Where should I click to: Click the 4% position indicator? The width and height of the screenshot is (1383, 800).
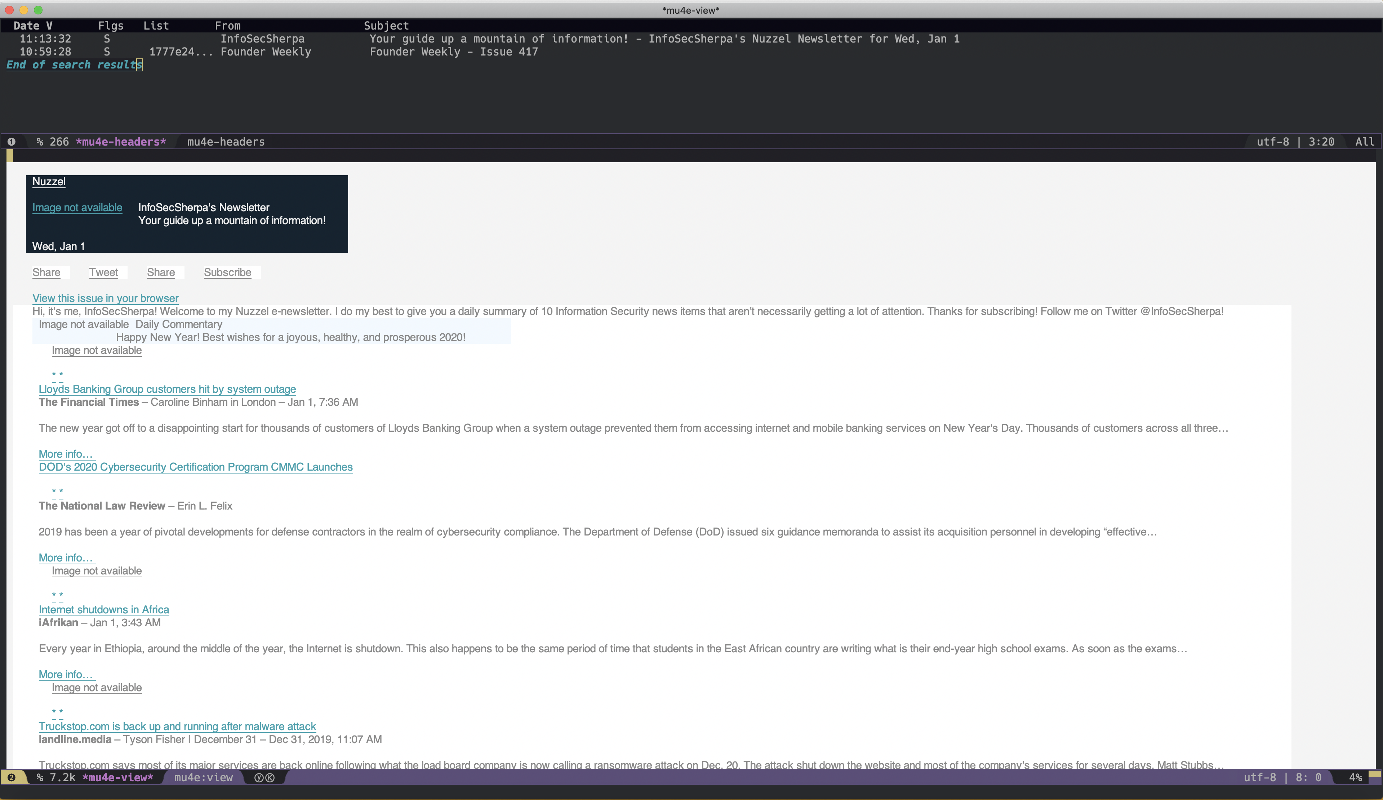coord(1356,777)
